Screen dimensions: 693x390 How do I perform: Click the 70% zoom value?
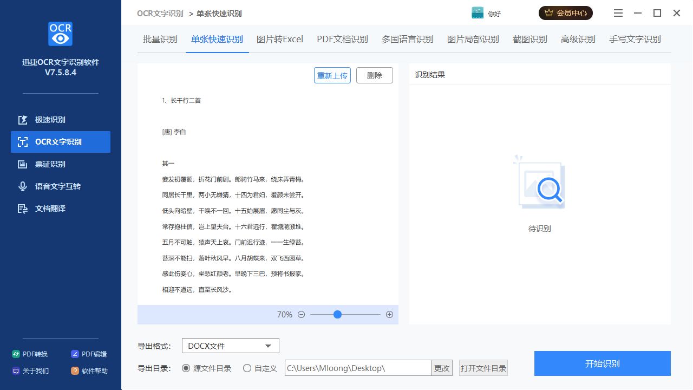(285, 315)
